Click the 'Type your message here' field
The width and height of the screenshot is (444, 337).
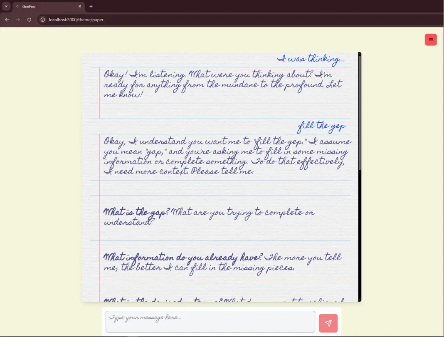pos(210,321)
